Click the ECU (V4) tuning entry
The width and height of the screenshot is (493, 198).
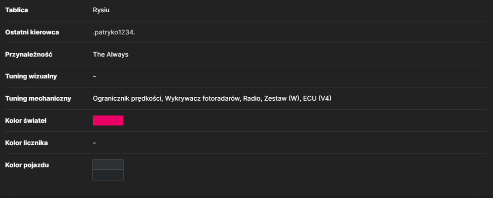(x=317, y=99)
